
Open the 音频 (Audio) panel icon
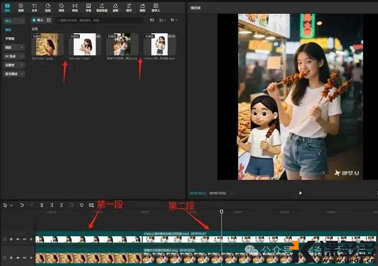[21, 7]
